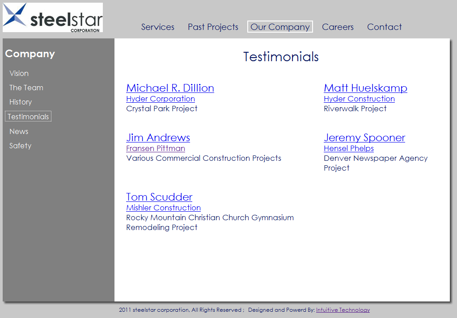Select the Our Company tab
This screenshot has width=457, height=318.
280,27
